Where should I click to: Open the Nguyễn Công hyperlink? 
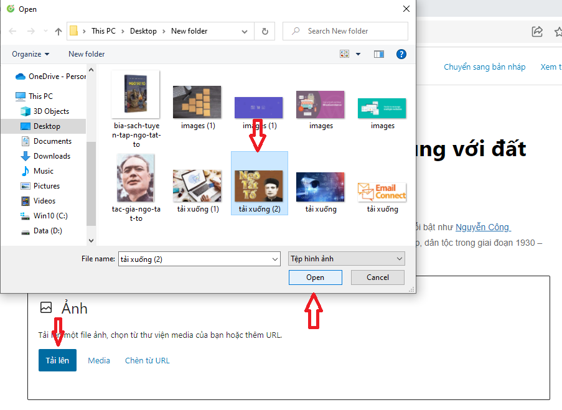[x=482, y=227]
